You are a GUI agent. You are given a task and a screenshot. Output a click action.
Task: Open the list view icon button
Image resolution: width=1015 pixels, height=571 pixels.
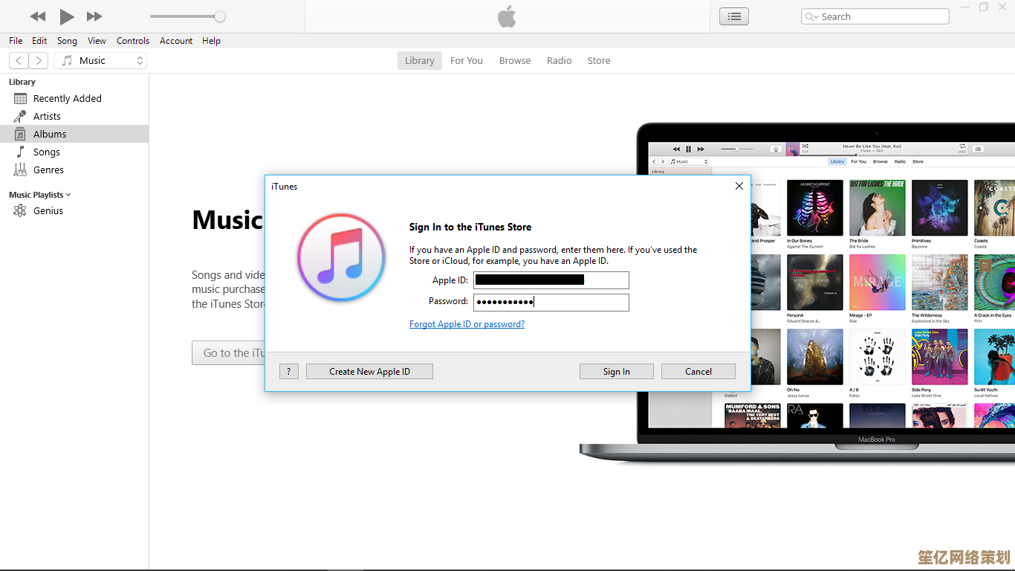(734, 16)
